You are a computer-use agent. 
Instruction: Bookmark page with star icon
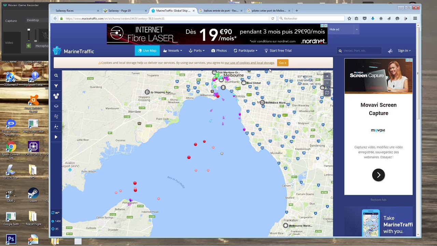click(x=349, y=18)
